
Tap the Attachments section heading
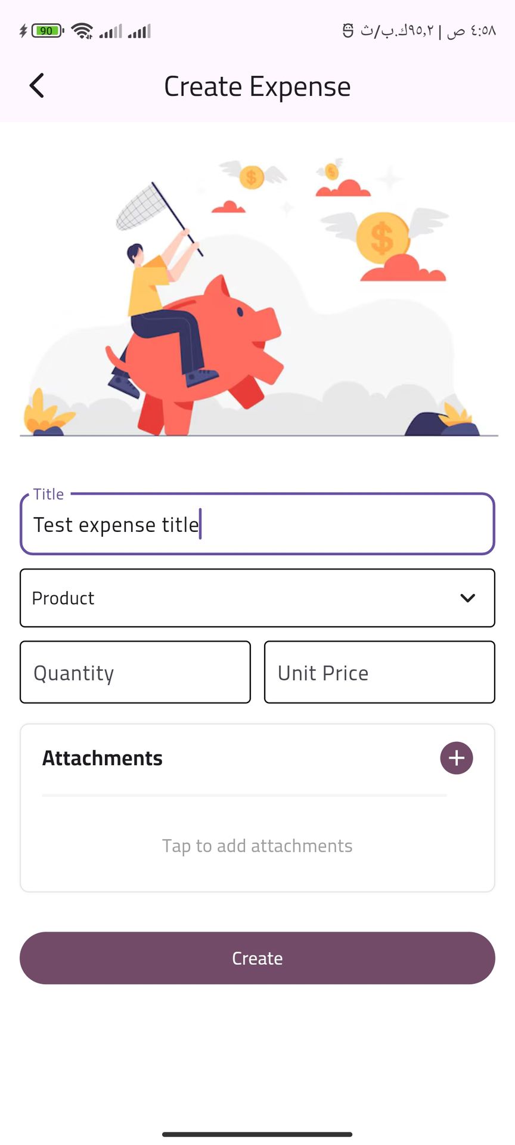click(x=103, y=758)
